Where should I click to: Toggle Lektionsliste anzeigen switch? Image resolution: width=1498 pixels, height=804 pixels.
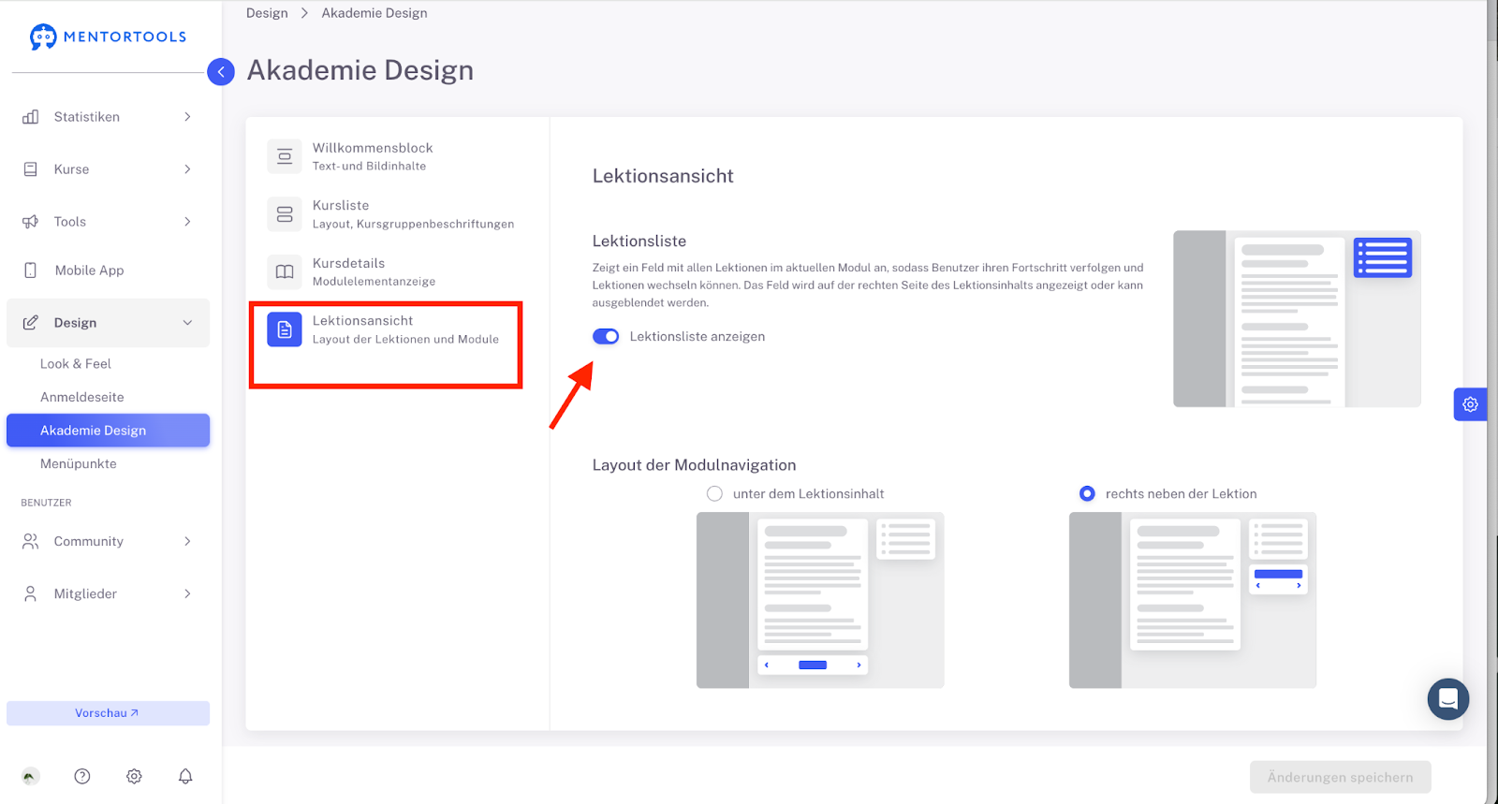pyautogui.click(x=606, y=337)
